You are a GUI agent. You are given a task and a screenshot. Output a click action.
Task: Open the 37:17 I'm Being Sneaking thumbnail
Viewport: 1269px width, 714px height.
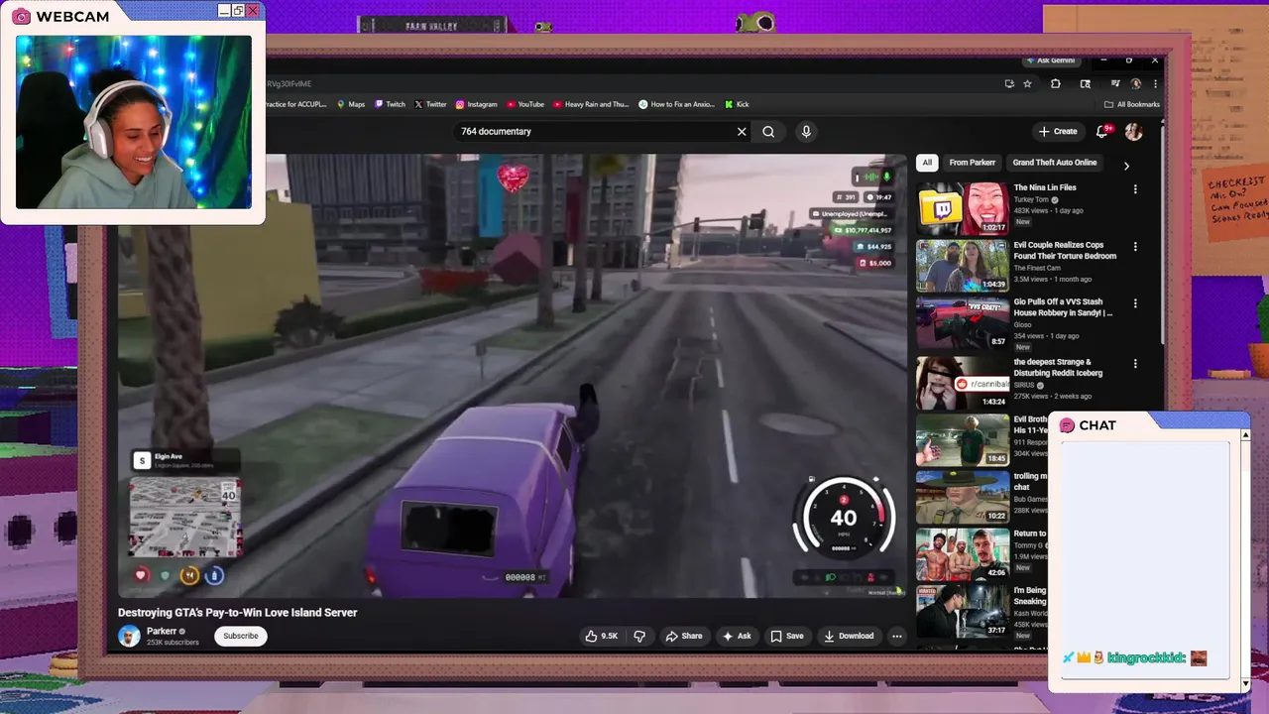tap(963, 611)
